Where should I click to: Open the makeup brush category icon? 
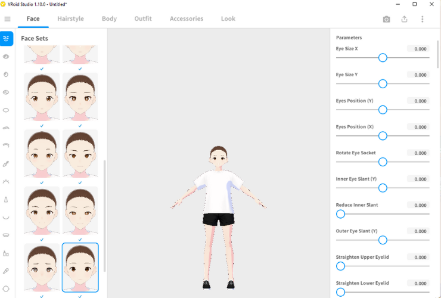pos(6,271)
